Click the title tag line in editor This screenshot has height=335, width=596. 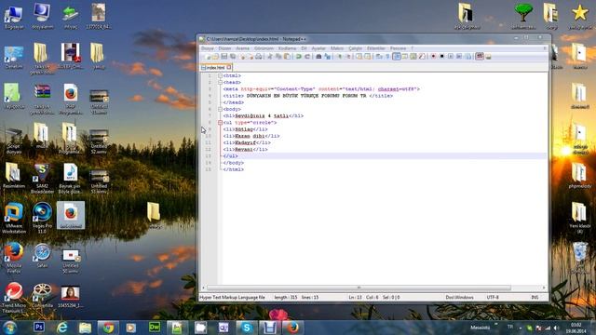[x=308, y=96]
